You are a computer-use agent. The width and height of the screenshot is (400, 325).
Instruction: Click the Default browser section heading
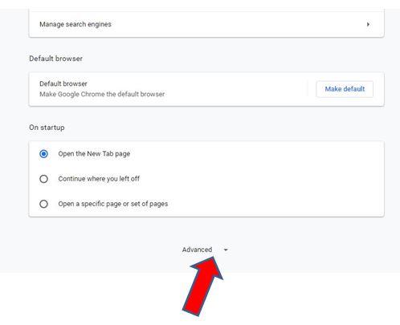point(55,59)
